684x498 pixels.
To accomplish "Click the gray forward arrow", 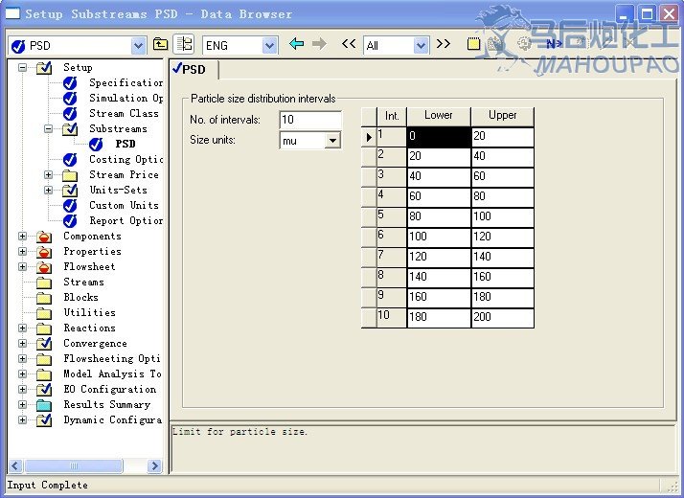I will click(x=319, y=44).
